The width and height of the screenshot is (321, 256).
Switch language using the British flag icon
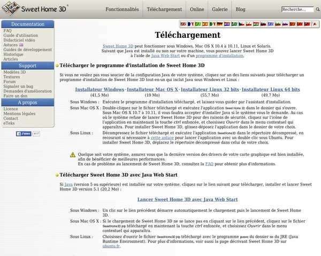(183, 24)
